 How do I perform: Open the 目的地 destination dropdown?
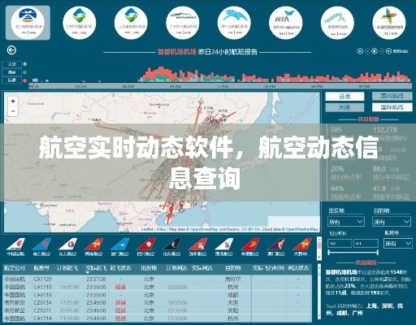coord(392,222)
